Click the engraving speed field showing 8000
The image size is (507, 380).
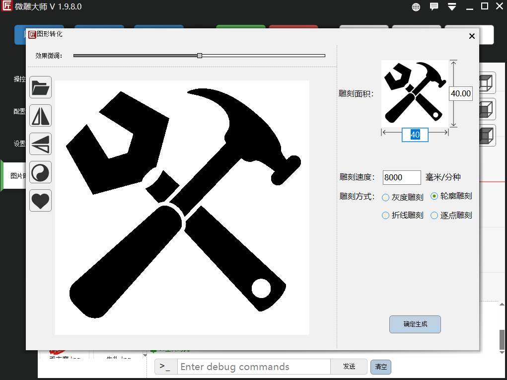pyautogui.click(x=402, y=177)
